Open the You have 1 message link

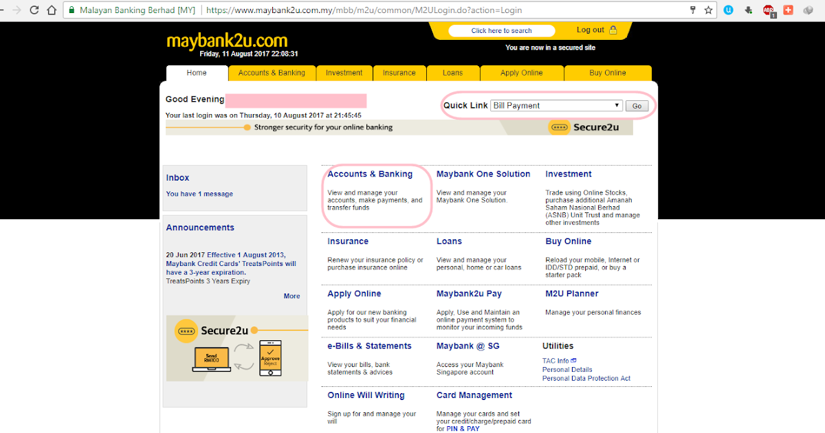[x=199, y=194]
